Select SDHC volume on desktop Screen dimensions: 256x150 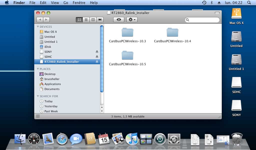click(x=236, y=85)
